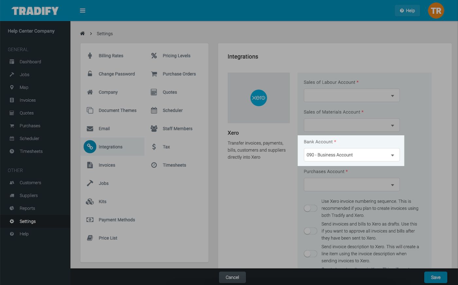The height and width of the screenshot is (285, 458).
Task: Toggle send invoice description to Xero
Action: pyautogui.click(x=310, y=254)
